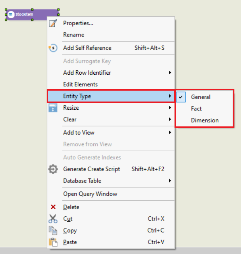Select the checked General entity type

click(x=201, y=97)
